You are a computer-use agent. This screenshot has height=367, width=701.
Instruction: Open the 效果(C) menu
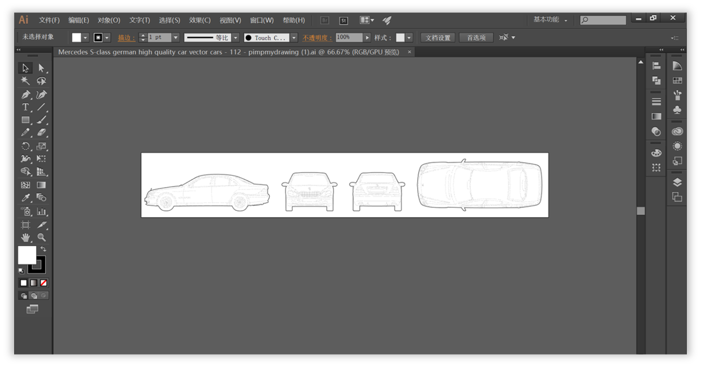(200, 20)
